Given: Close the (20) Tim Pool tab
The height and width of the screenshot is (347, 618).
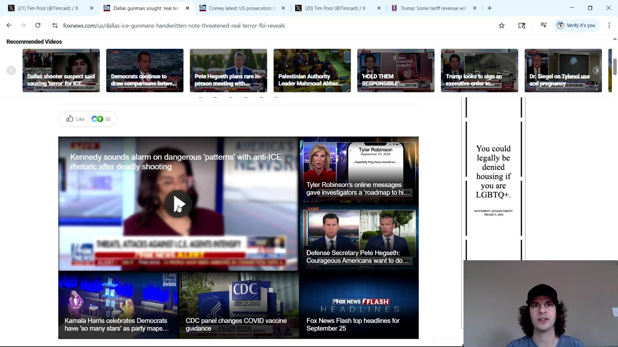Looking at the screenshot, I should [x=379, y=8].
